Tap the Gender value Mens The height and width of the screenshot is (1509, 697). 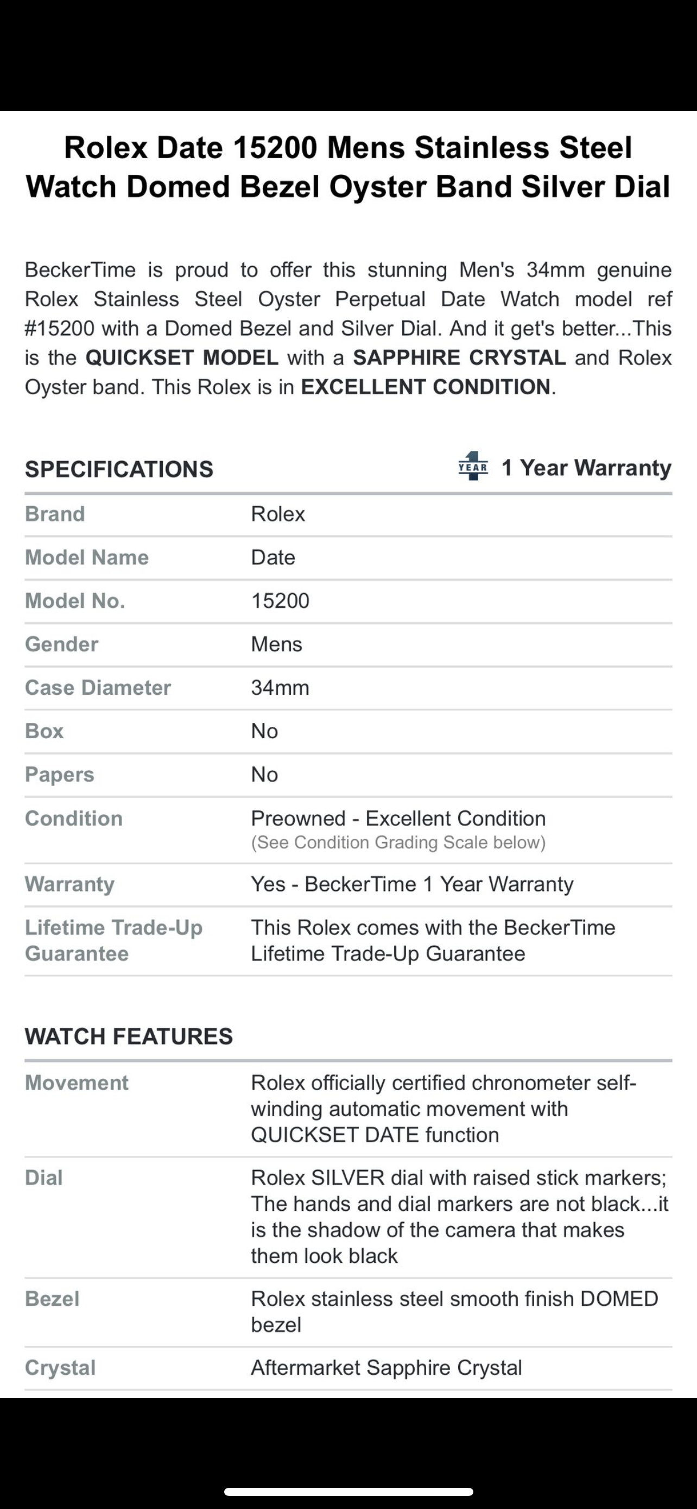[x=276, y=644]
